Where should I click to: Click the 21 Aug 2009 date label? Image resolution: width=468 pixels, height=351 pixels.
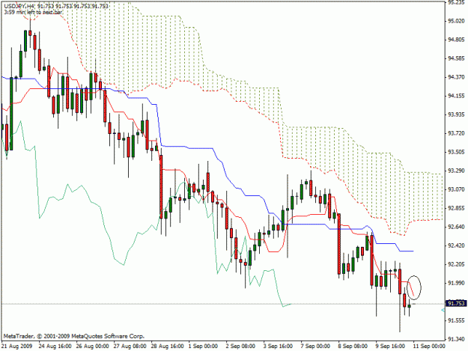[16, 347]
